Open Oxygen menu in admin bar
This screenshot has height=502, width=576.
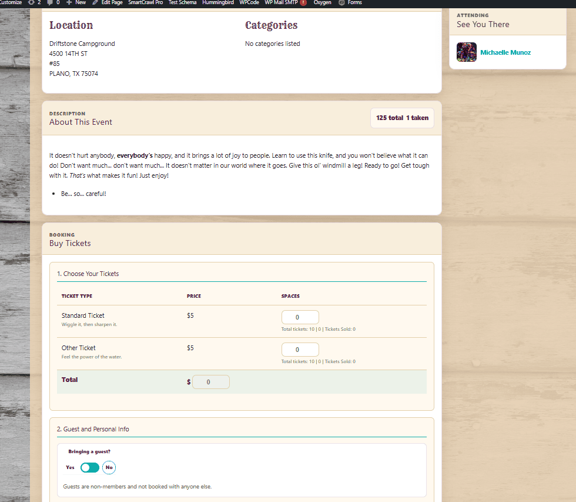pyautogui.click(x=322, y=2)
